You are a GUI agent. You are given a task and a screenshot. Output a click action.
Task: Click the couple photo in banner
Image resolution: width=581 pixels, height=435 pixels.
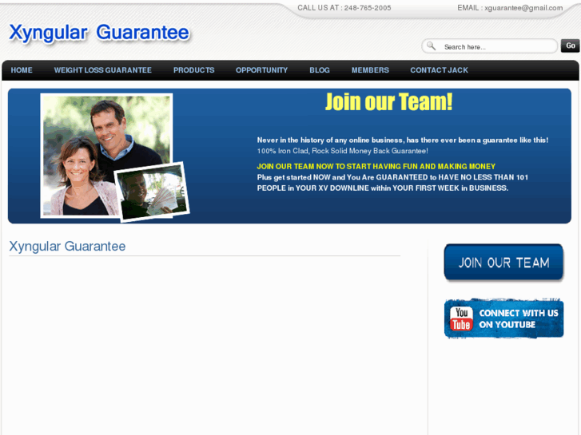pyautogui.click(x=106, y=156)
